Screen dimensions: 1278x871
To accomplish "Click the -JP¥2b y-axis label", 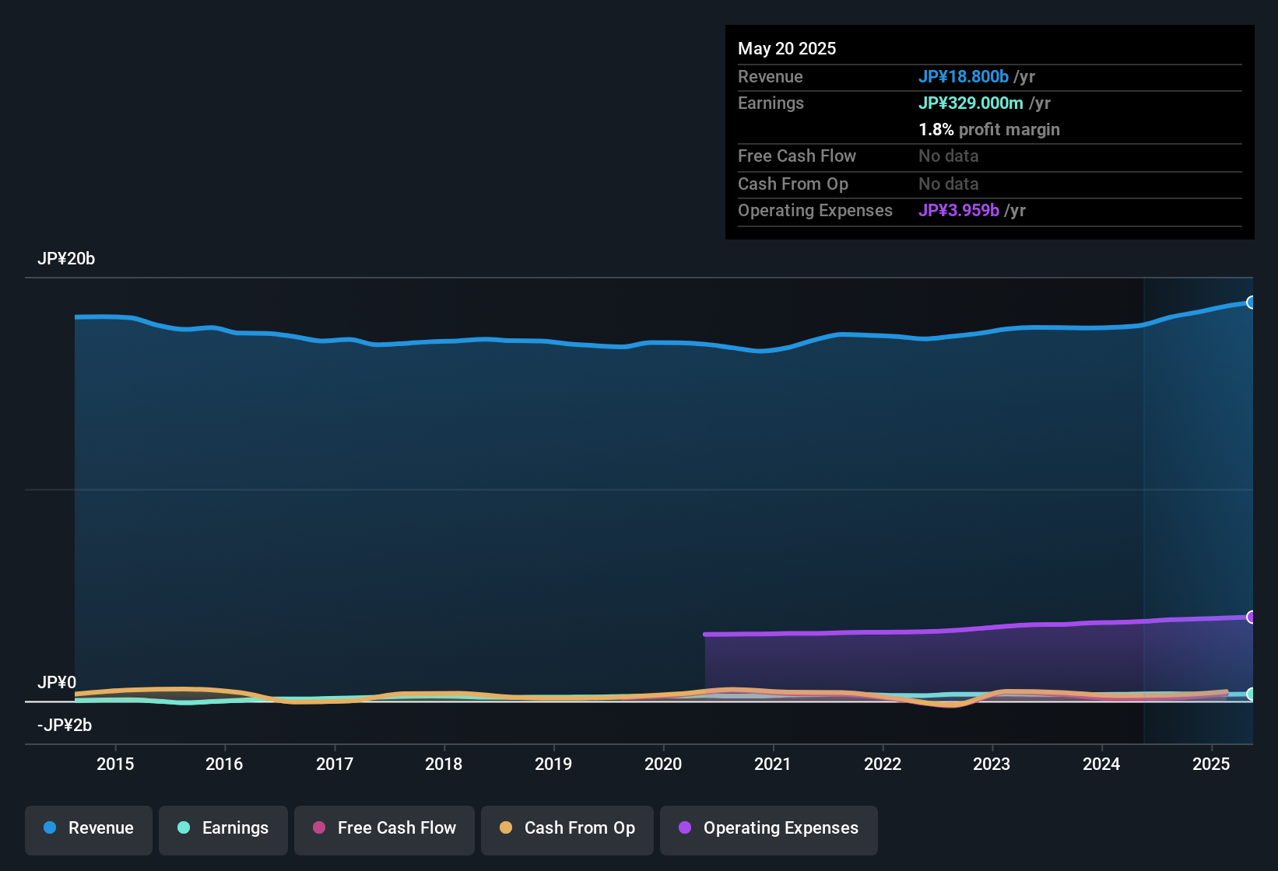I will pyautogui.click(x=65, y=726).
